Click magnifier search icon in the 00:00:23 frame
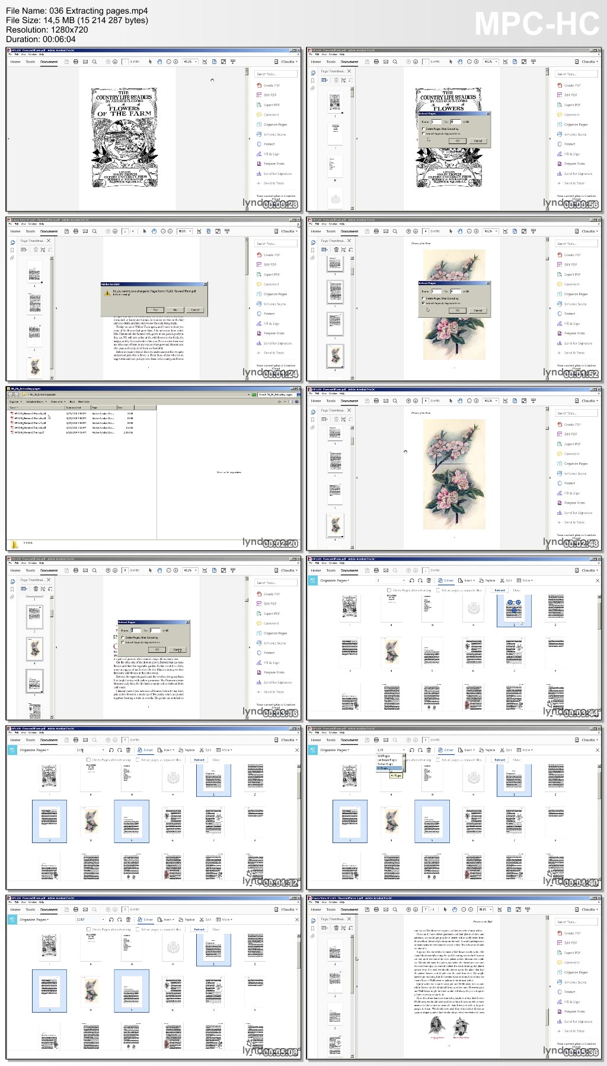The width and height of the screenshot is (607, 1066). (x=94, y=62)
